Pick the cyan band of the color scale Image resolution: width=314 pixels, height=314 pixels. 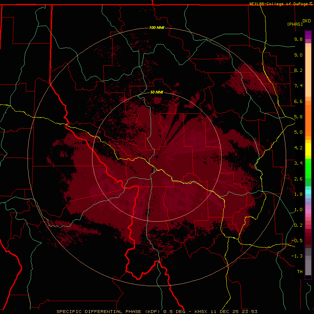(x=308, y=192)
